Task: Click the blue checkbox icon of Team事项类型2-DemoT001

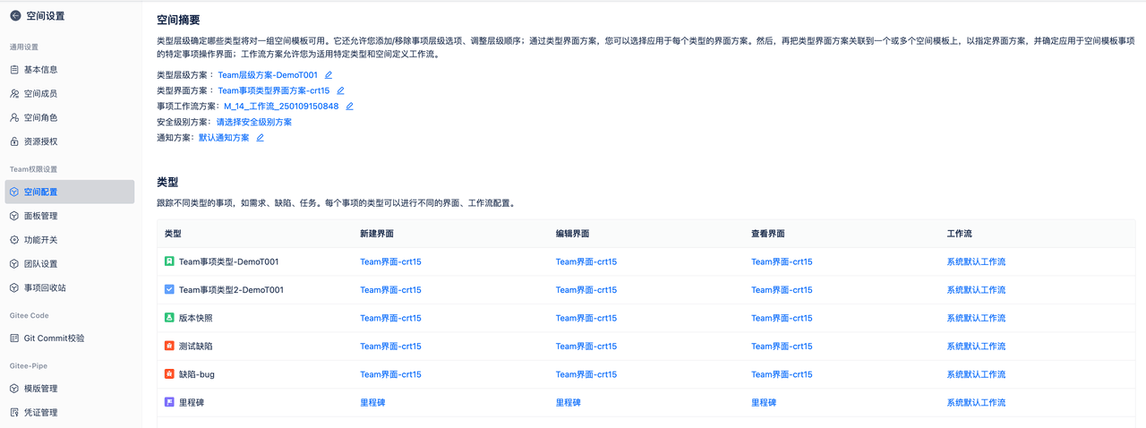Action: 169,290
